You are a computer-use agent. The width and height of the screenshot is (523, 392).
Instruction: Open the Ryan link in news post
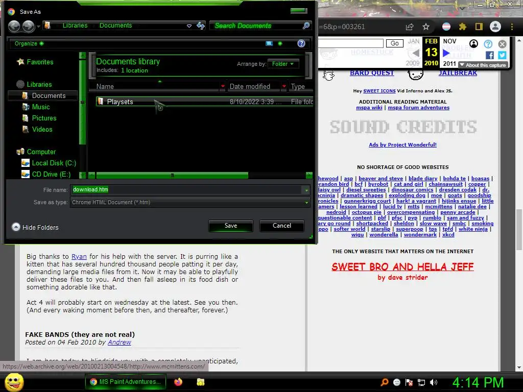click(79, 256)
